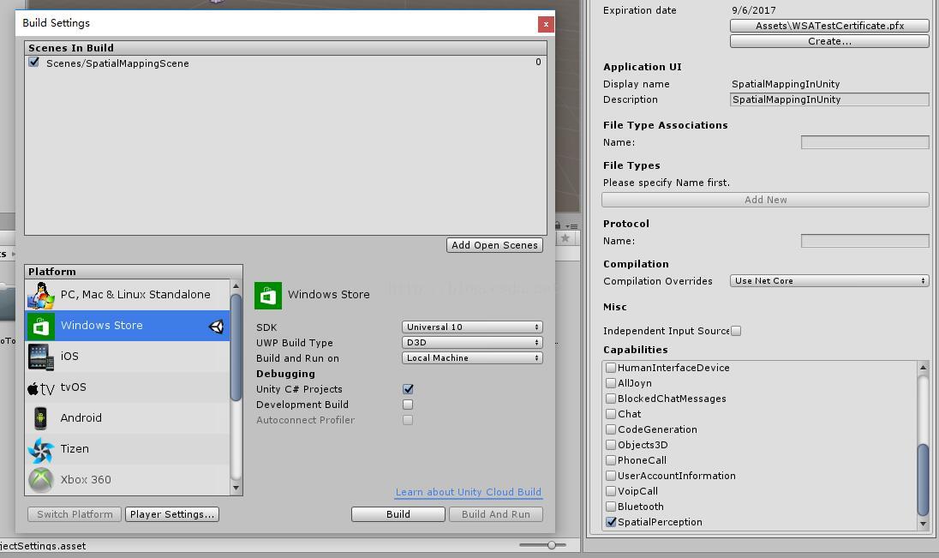Uncheck the Scenes/SpatialMappingScene checkbox

33,63
